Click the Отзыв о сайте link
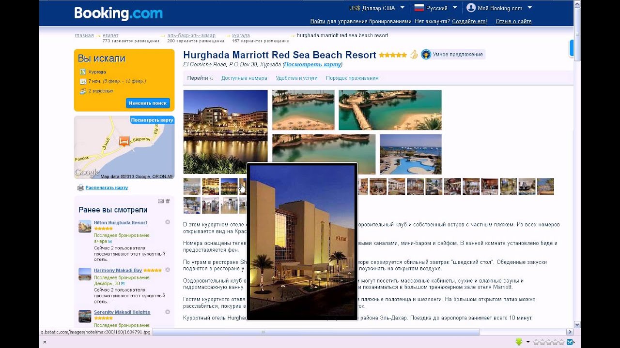 coord(513,21)
